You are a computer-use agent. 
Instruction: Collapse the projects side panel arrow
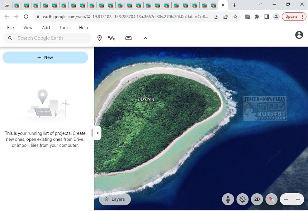click(x=97, y=133)
